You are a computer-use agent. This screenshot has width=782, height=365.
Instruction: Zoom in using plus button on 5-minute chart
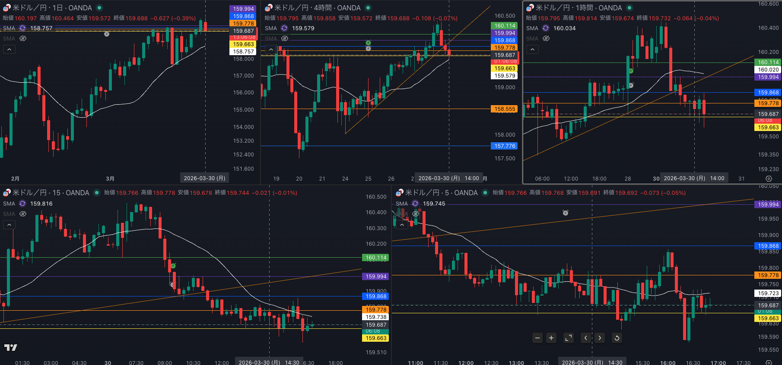551,338
